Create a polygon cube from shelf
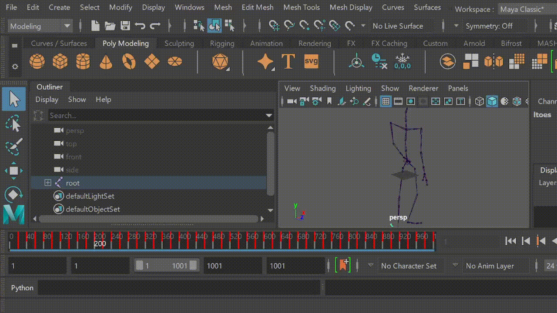The width and height of the screenshot is (557, 313). (60, 61)
